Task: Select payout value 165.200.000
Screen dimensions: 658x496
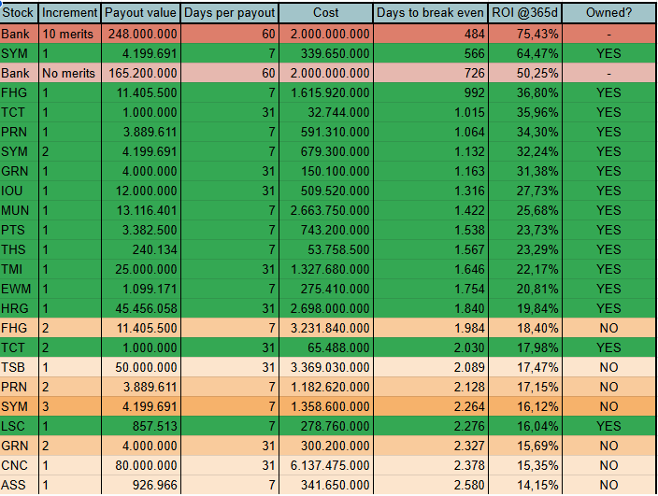Action: click(x=140, y=73)
